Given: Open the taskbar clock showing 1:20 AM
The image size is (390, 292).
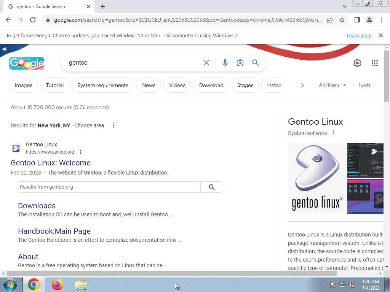Looking at the screenshot, I should 371,285.
